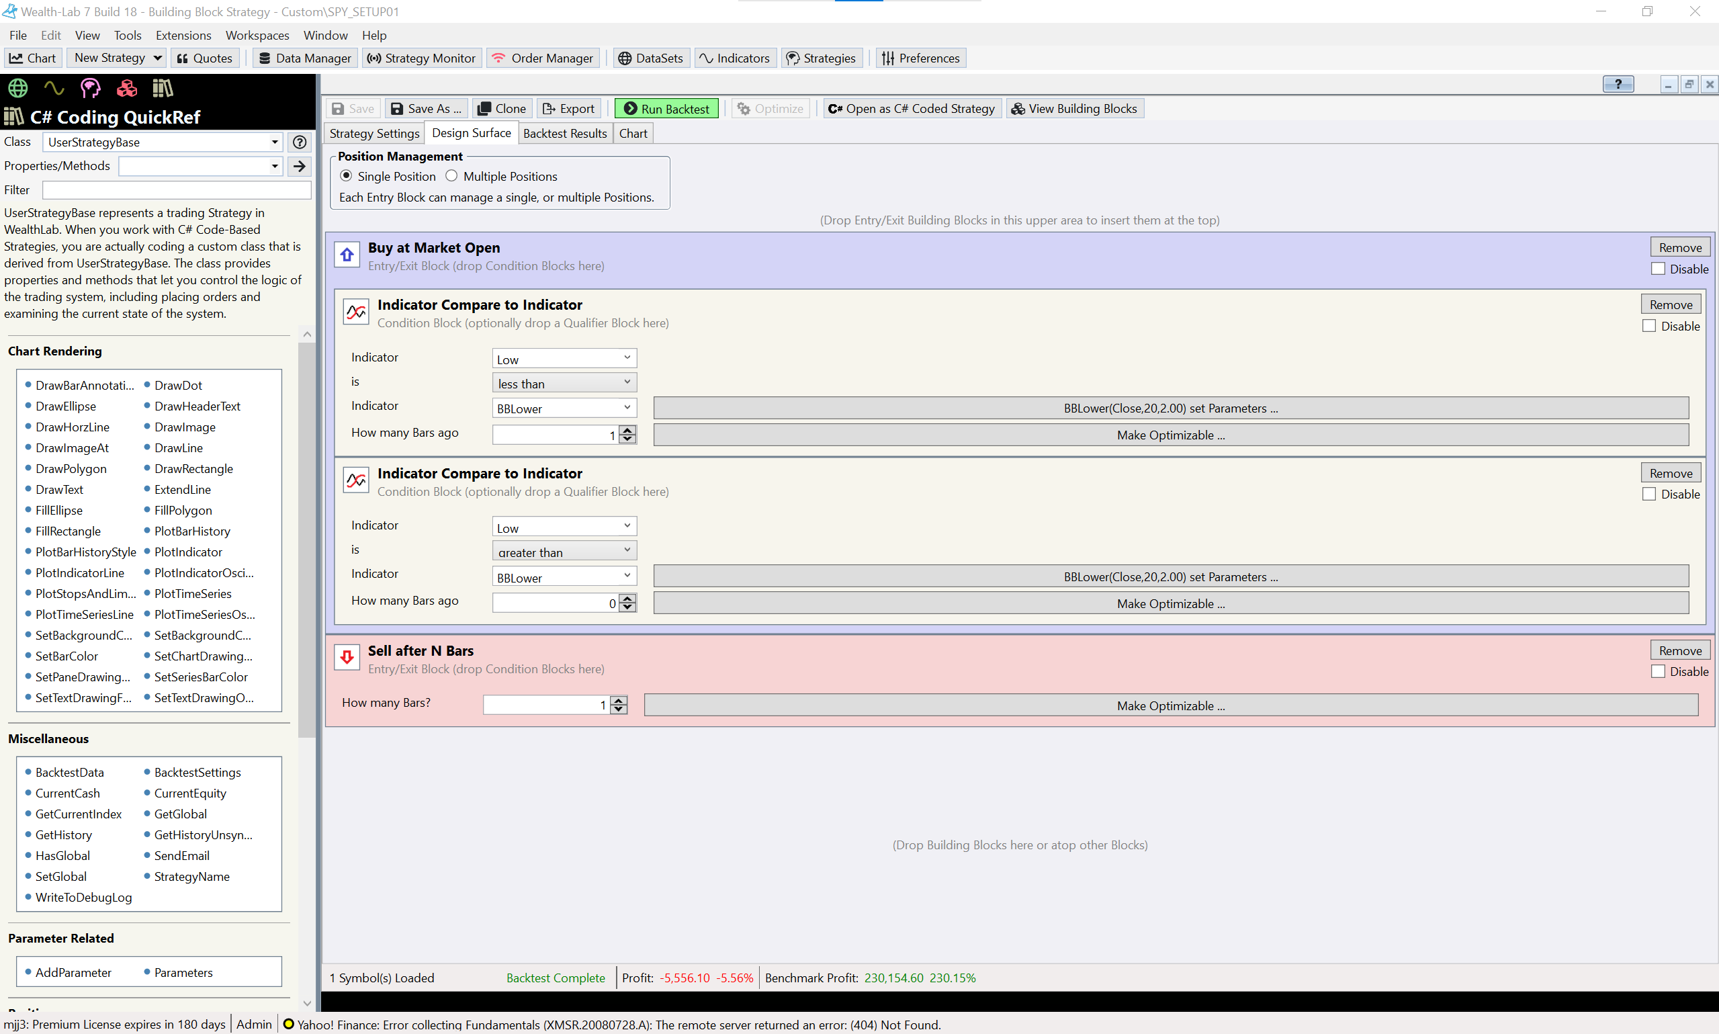Open the 'less than' comparison dropdown
This screenshot has height=1034, width=1719.
pyautogui.click(x=564, y=382)
